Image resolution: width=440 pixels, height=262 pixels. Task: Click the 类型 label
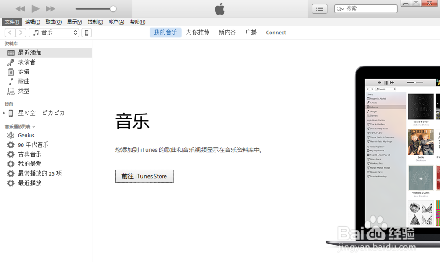coord(24,91)
